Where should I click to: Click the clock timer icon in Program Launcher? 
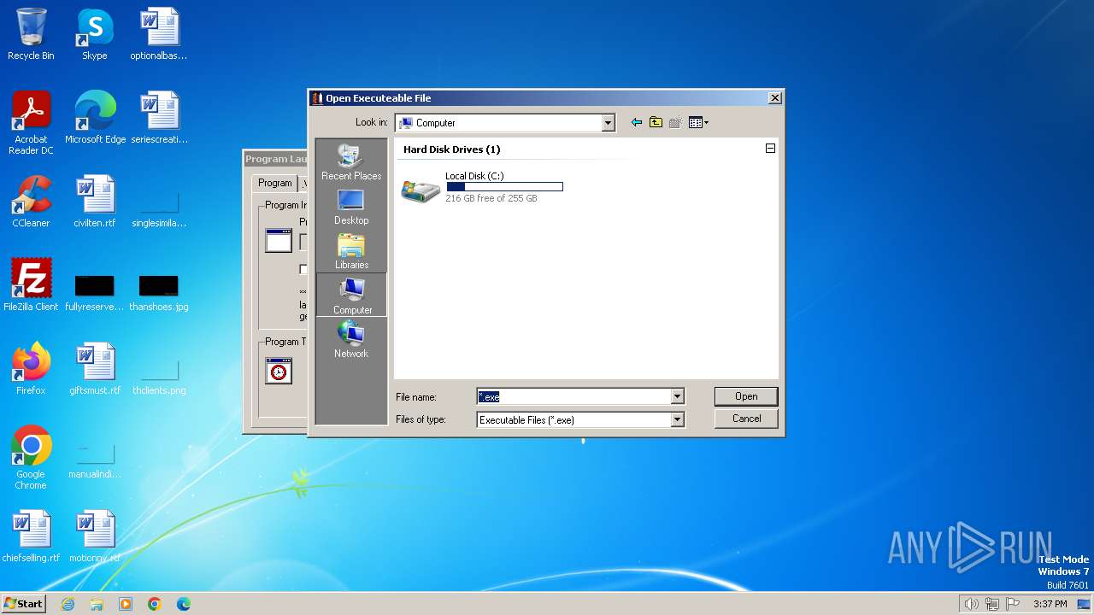279,371
